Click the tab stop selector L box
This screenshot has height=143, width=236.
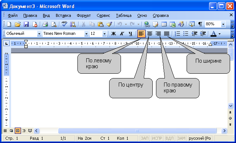6,44
